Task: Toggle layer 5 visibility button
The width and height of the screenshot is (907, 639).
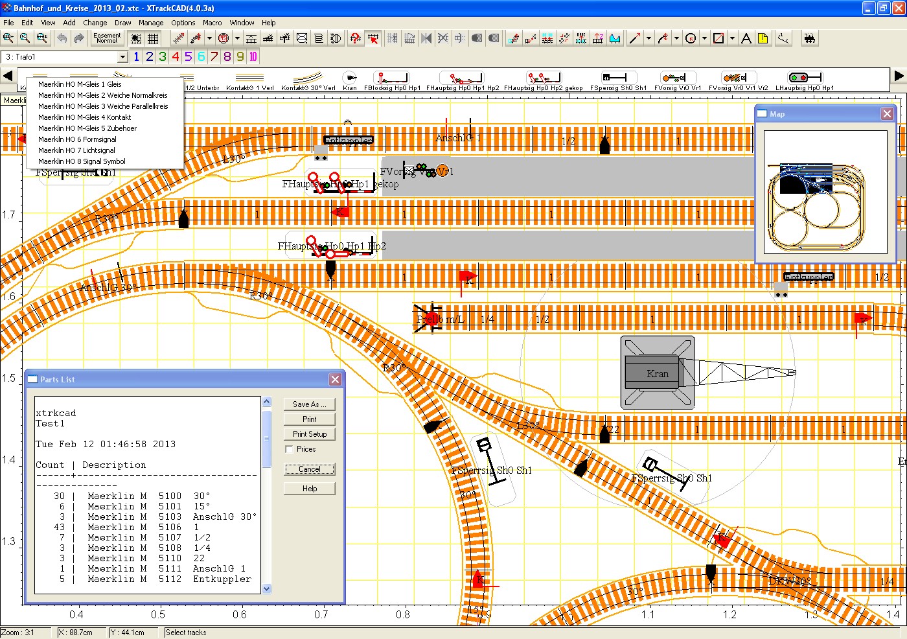Action: coord(189,56)
